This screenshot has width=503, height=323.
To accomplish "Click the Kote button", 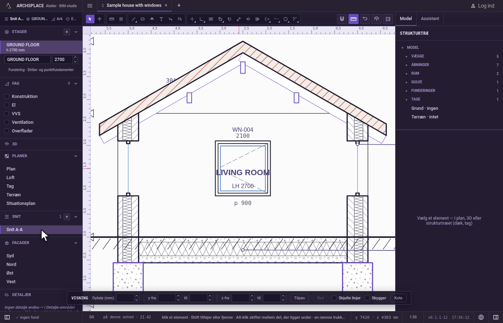I will point(398,298).
